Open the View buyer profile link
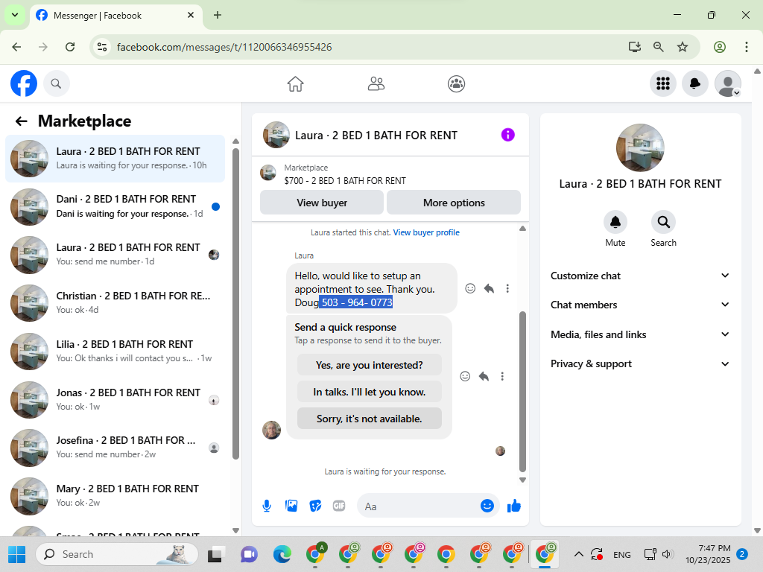Image resolution: width=763 pixels, height=572 pixels. [x=426, y=232]
